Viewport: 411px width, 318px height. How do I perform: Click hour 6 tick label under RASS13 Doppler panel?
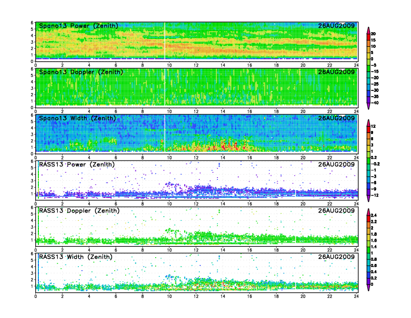(x=116, y=250)
